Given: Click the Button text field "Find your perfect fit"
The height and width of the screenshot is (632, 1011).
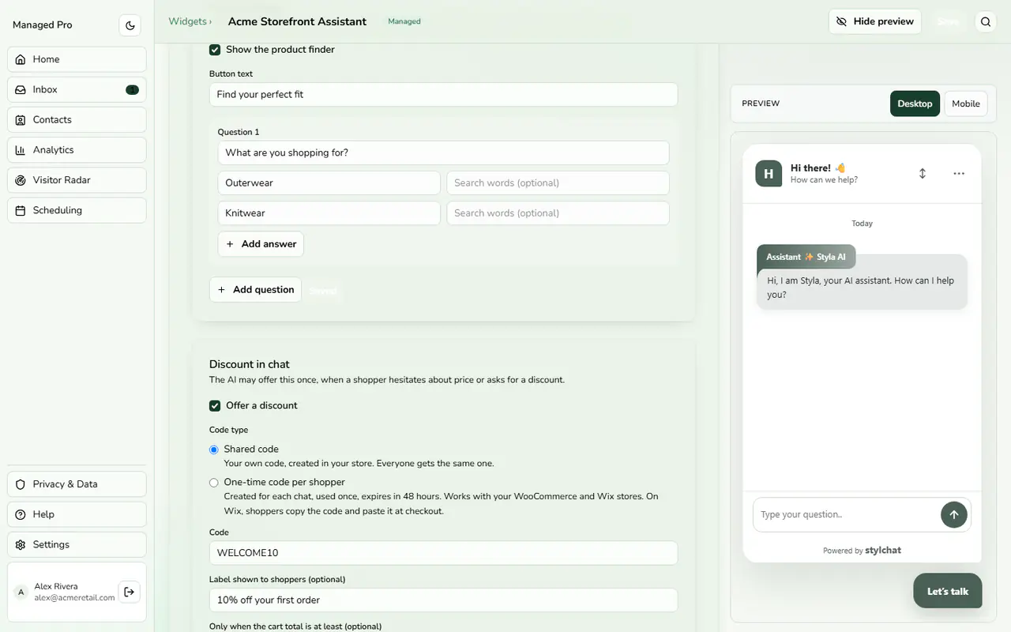Looking at the screenshot, I should tap(443, 95).
